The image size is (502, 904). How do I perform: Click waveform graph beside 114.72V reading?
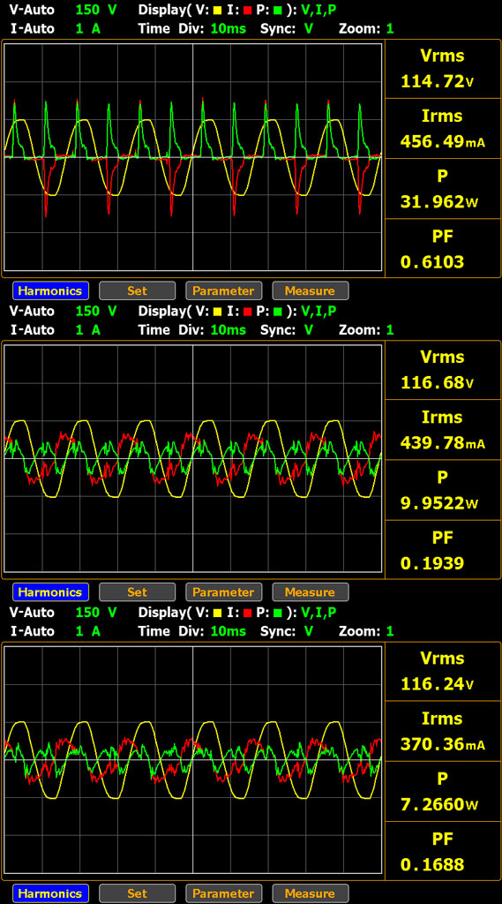point(193,157)
